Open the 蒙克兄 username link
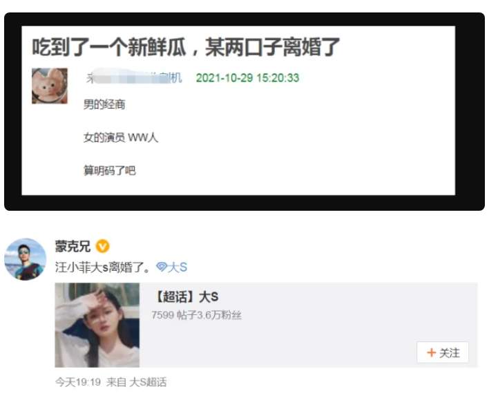This screenshot has height=398, width=498. [x=73, y=247]
